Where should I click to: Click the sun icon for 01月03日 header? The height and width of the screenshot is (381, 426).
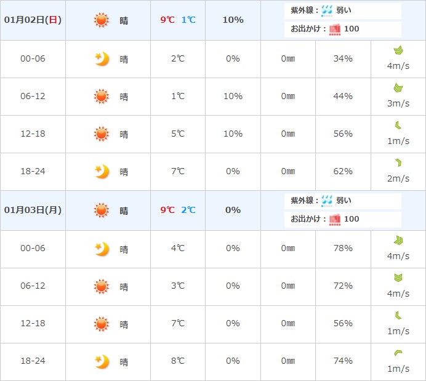(x=101, y=210)
